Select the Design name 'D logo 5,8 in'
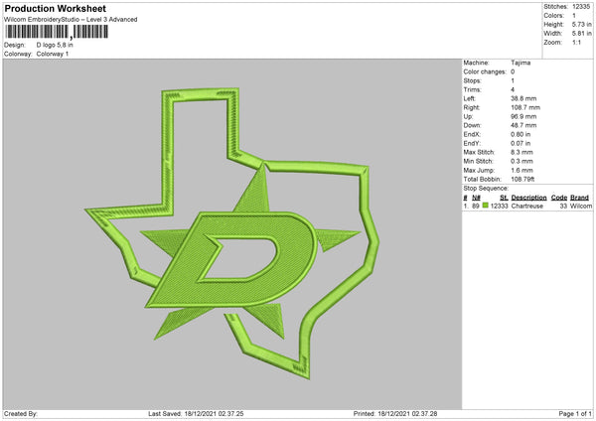596x421 pixels. tap(55, 45)
